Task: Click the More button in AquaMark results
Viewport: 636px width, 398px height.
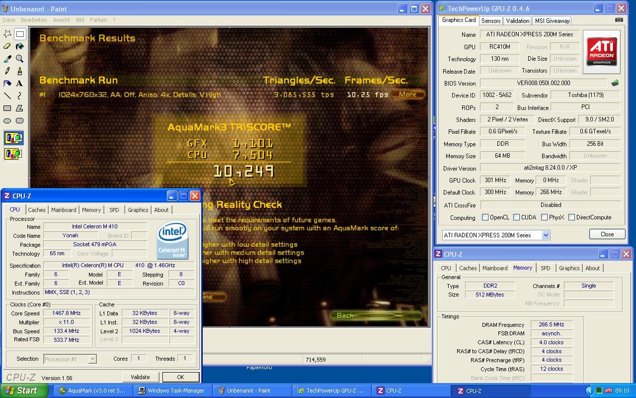Action: [407, 94]
